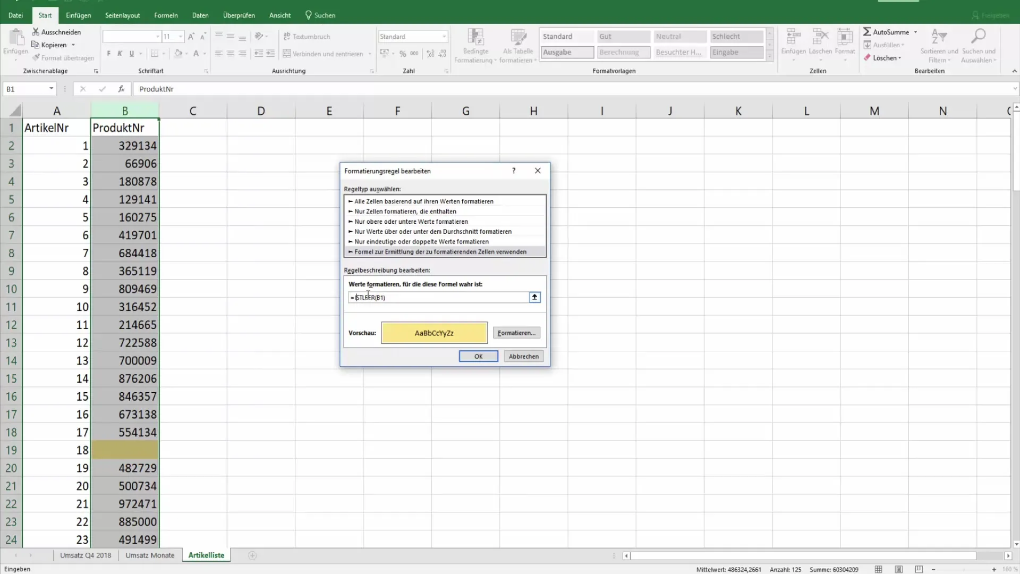Click the dialog help question mark
This screenshot has height=574, width=1020.
click(x=514, y=171)
